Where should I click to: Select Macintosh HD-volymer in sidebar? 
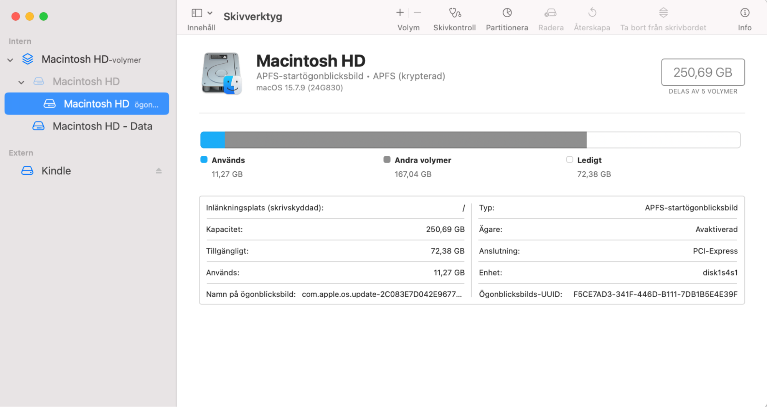tap(87, 59)
